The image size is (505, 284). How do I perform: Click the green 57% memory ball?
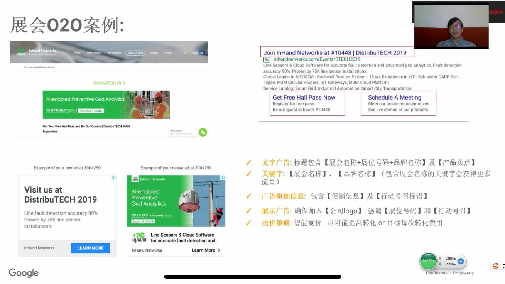(x=428, y=261)
